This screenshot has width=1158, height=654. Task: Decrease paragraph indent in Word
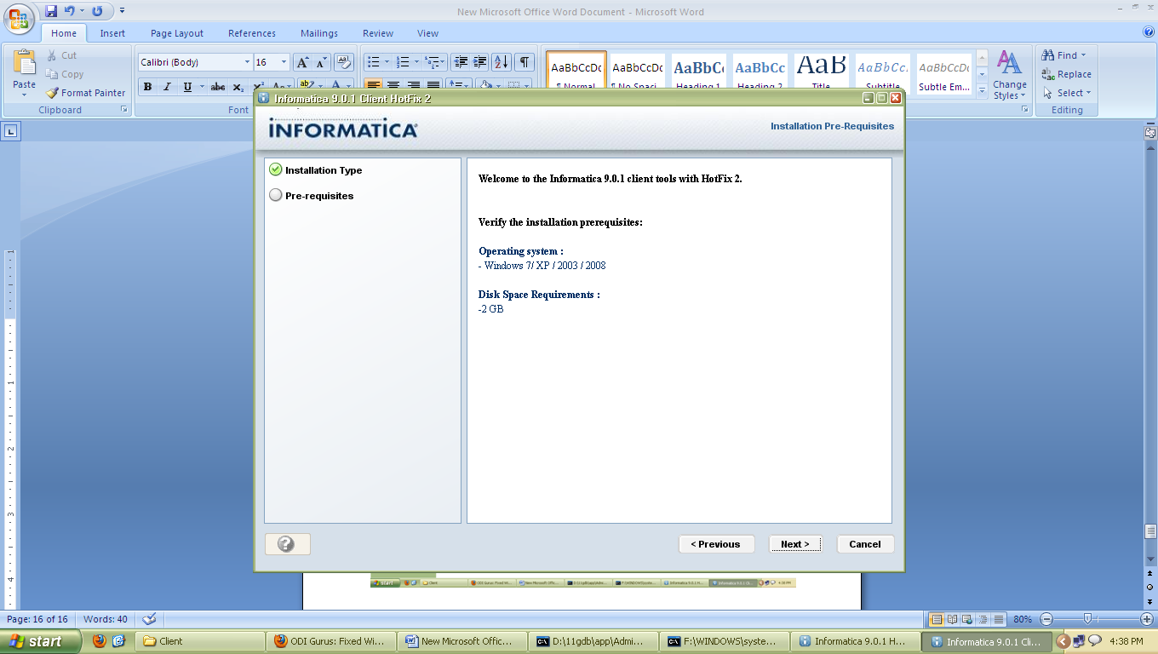461,62
